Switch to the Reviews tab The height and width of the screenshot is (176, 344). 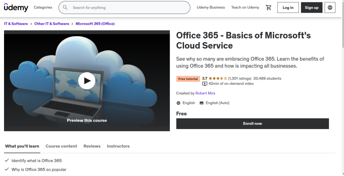92,146
